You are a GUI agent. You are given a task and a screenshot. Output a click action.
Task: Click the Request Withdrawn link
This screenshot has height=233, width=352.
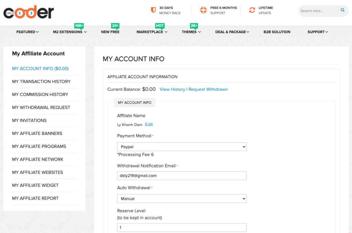pos(208,89)
